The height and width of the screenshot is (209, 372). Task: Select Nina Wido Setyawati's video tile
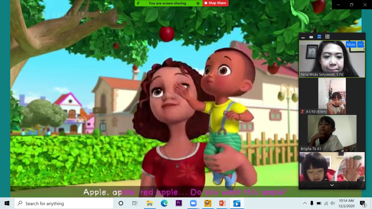click(x=332, y=59)
